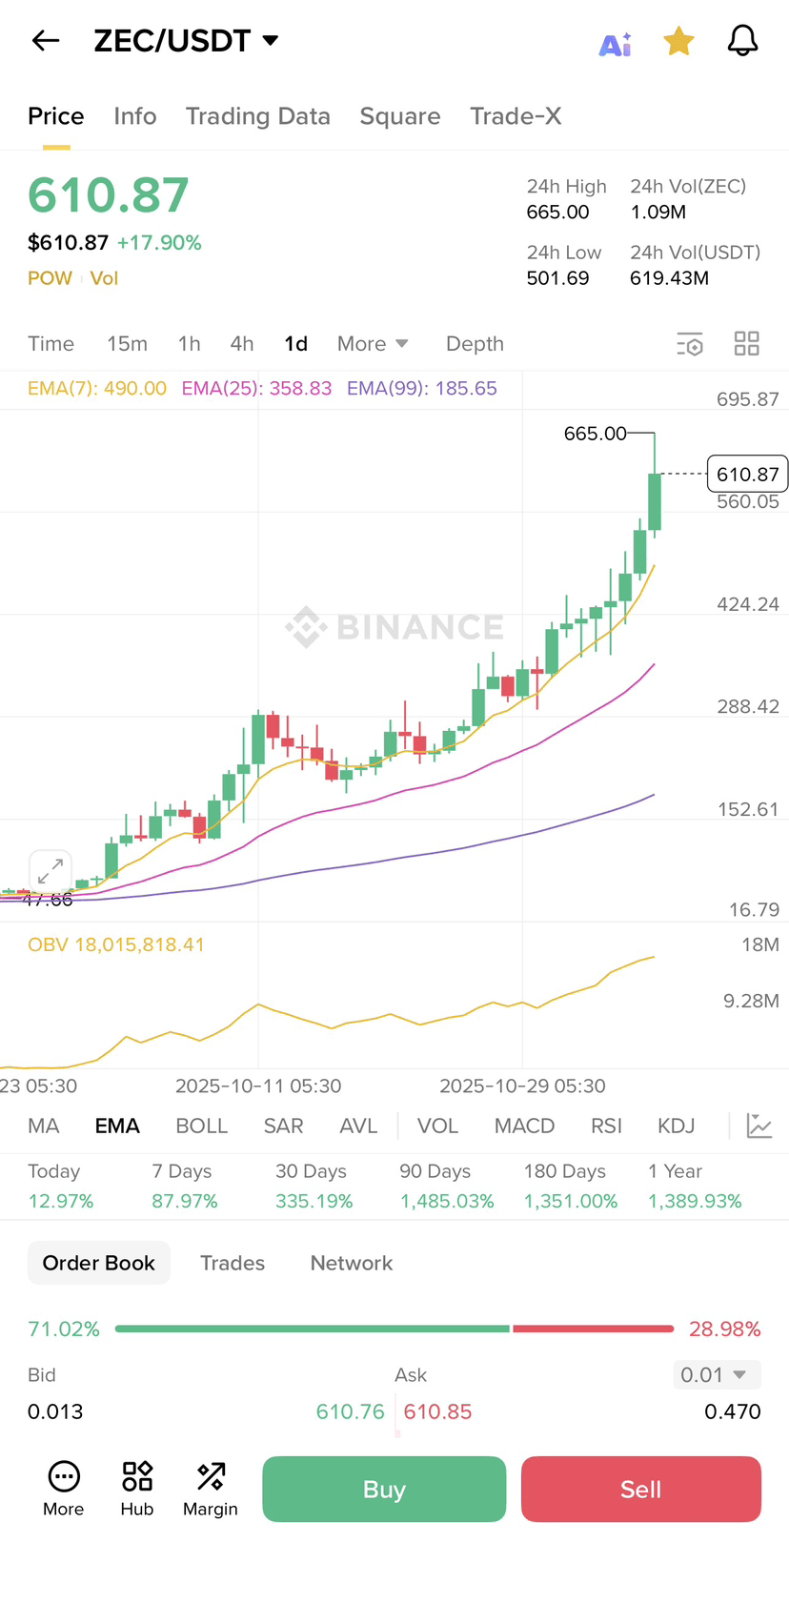Open the ZEC/USDT pair selector dropdown

click(x=186, y=40)
